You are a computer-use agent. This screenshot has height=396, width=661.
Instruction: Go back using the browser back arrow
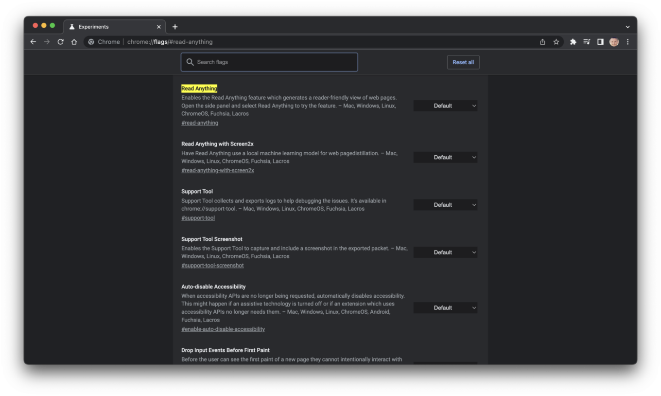pyautogui.click(x=33, y=42)
